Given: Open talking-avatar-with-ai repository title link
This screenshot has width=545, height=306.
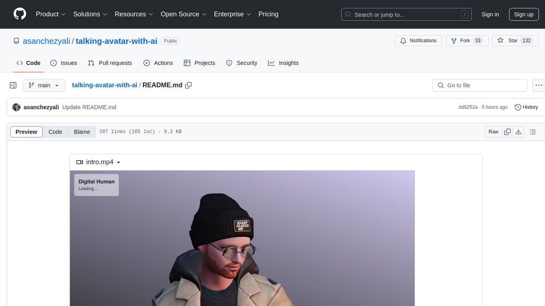Looking at the screenshot, I should pos(116,41).
